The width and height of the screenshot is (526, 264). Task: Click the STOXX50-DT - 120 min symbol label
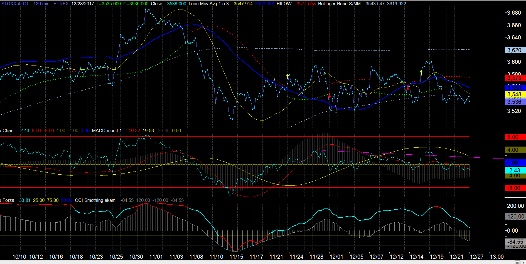[x=25, y=4]
